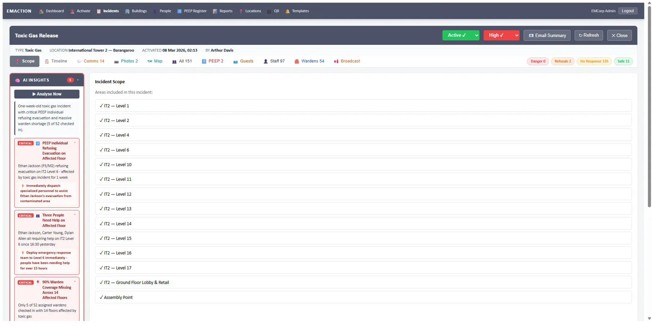Click the AI Insights brain icon
The image size is (652, 326).
click(x=17, y=80)
